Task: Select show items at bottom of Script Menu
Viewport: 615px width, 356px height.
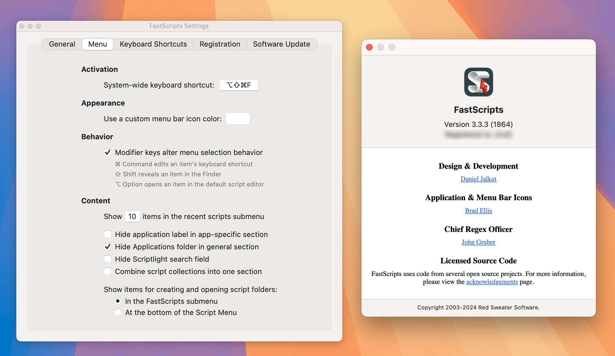Action: tap(117, 312)
